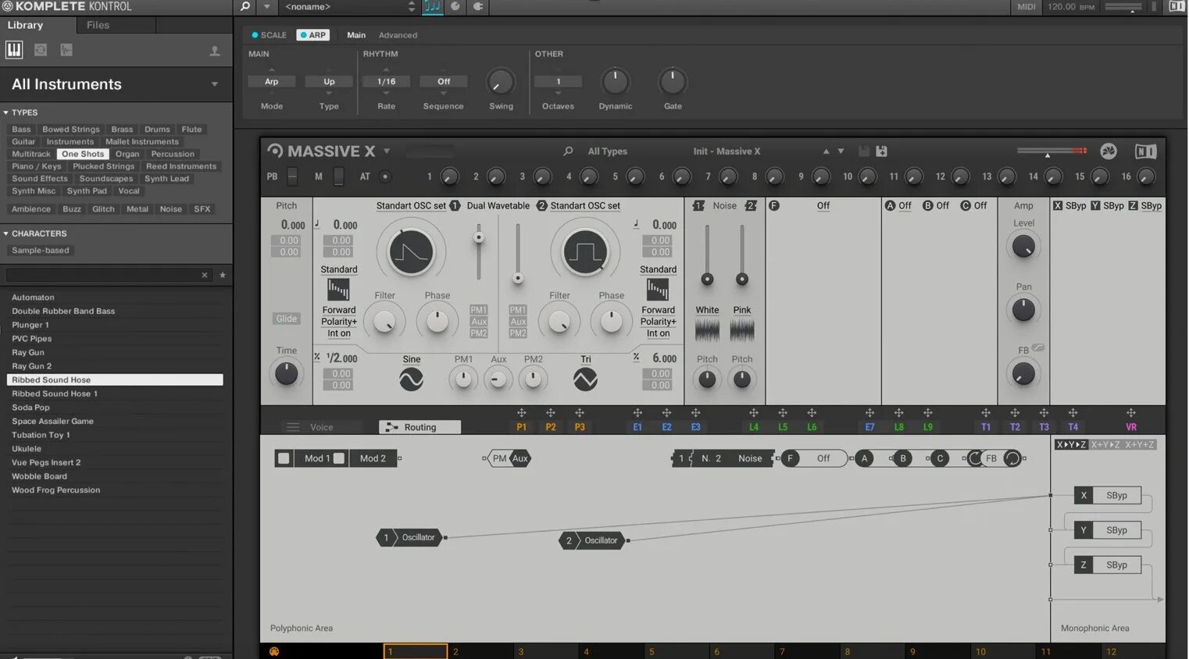Viewport: 1189px width, 659px height.
Task: Toggle the AT aftertouch button
Action: (x=384, y=176)
